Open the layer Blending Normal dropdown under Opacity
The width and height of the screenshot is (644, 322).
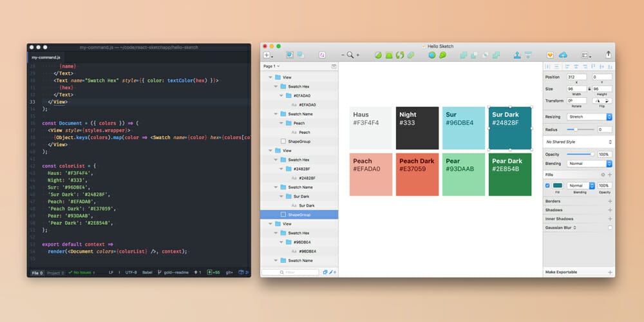coord(589,164)
